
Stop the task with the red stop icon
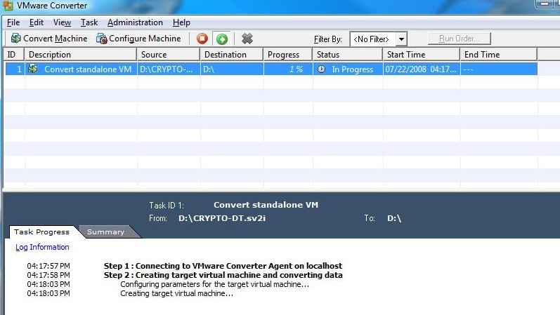[x=202, y=39]
